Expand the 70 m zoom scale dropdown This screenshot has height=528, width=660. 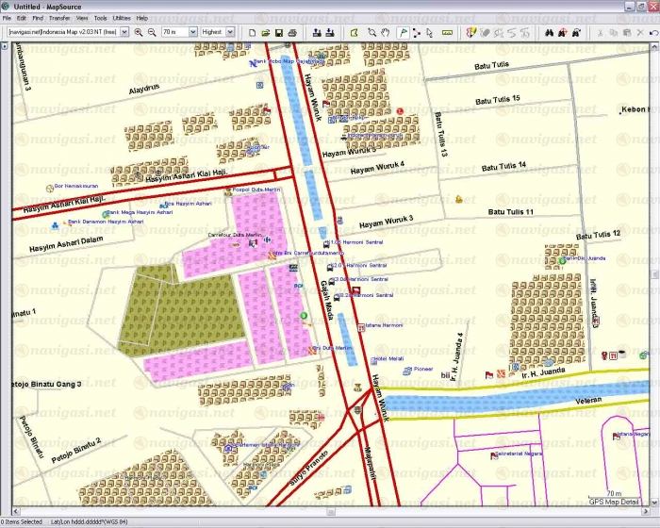192,32
